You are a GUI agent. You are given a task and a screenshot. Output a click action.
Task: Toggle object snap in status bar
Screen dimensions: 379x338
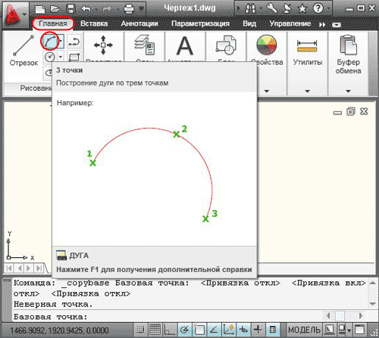click(199, 329)
